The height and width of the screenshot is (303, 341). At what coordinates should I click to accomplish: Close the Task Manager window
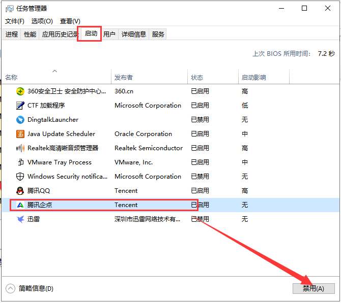point(328,9)
